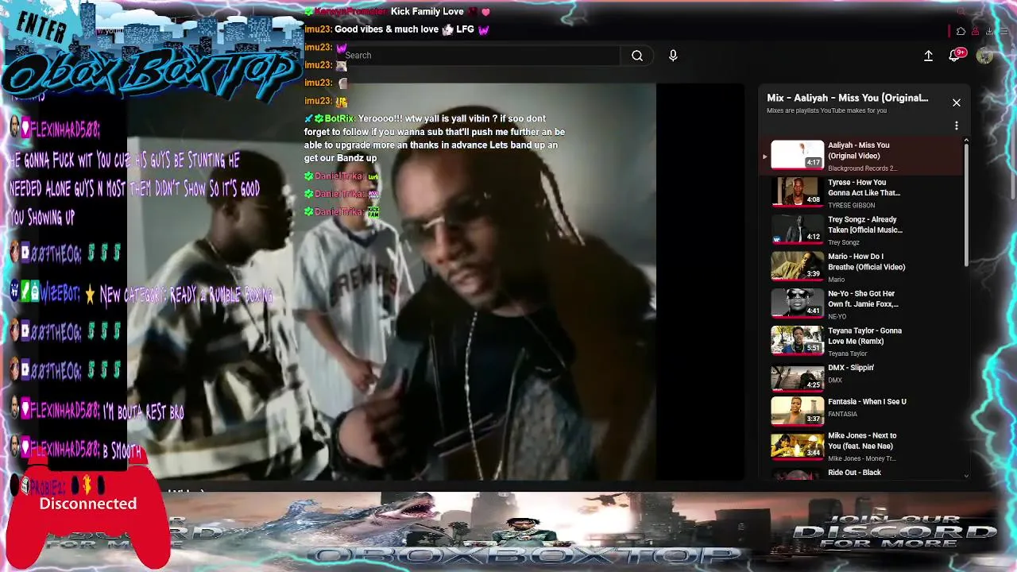
Task: Play 'Fantasia - When I See U' title
Action: tap(867, 402)
